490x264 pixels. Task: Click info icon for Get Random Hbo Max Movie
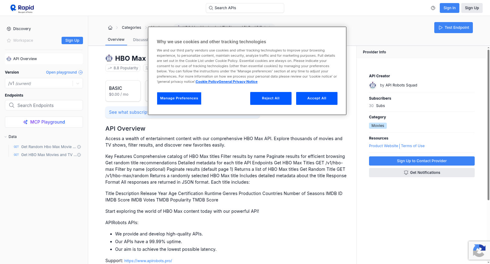[79, 147]
